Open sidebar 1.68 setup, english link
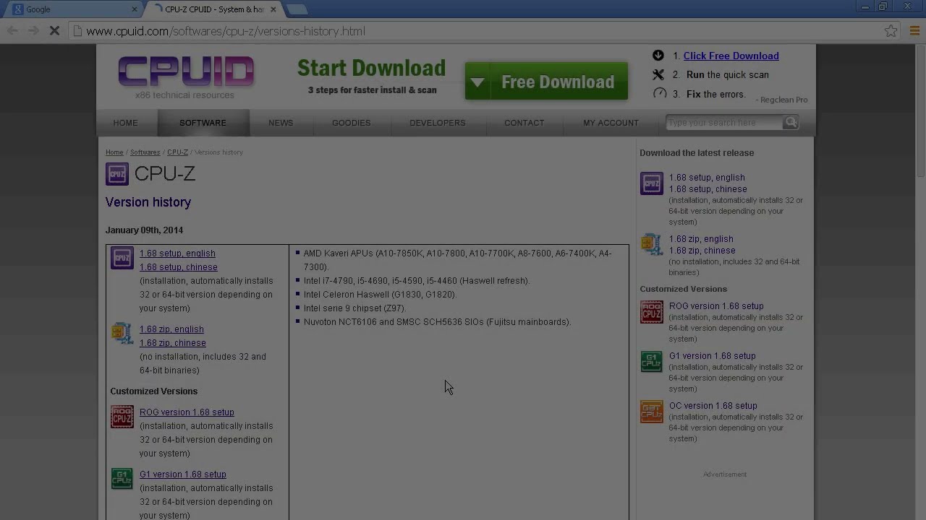The image size is (926, 520). (x=707, y=178)
